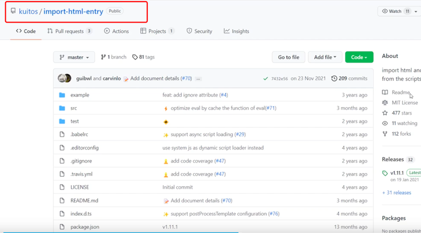Click the folder icon next to test
The image size is (421, 233).
coord(62,121)
